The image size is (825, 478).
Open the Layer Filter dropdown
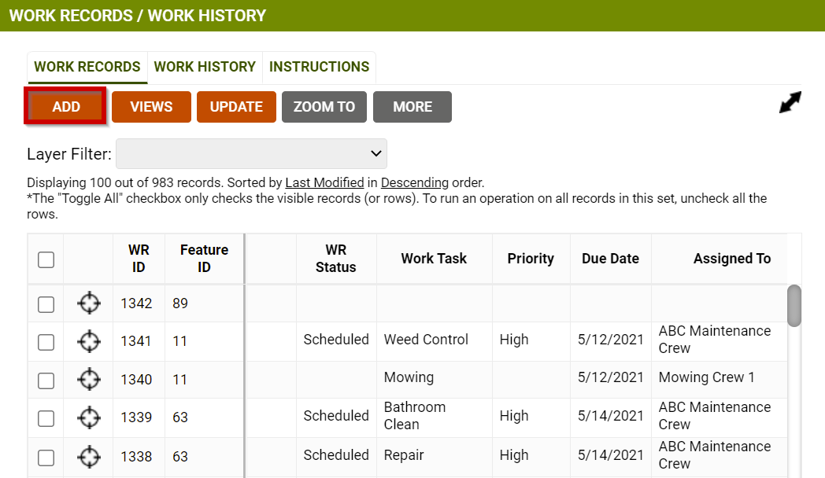(x=251, y=153)
